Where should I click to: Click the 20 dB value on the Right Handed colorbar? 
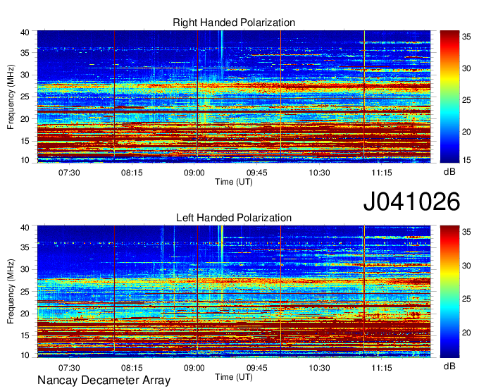pos(466,132)
